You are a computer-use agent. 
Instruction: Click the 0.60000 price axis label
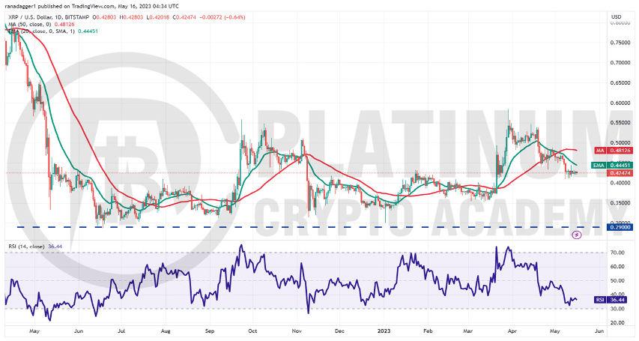click(620, 103)
